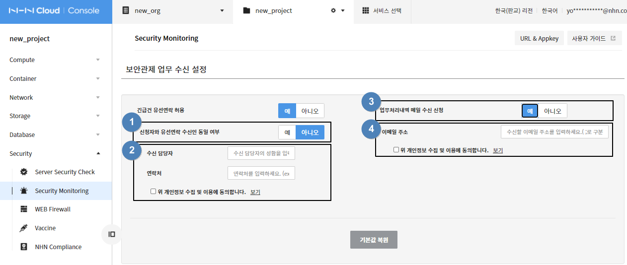627x265 pixels.
Task: Set 신청자와 유선연락 수신인 동일 여부 to 예
Action: click(287, 132)
